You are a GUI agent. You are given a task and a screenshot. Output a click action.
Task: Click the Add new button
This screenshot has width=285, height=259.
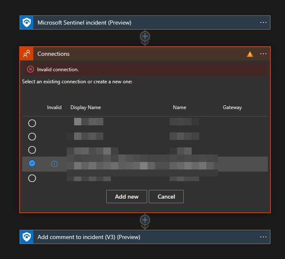tap(127, 197)
